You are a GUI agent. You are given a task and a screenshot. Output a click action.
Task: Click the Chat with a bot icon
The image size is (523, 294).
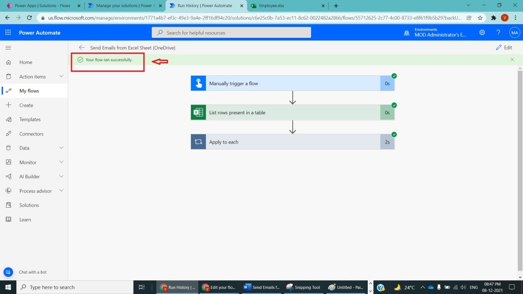(8, 272)
